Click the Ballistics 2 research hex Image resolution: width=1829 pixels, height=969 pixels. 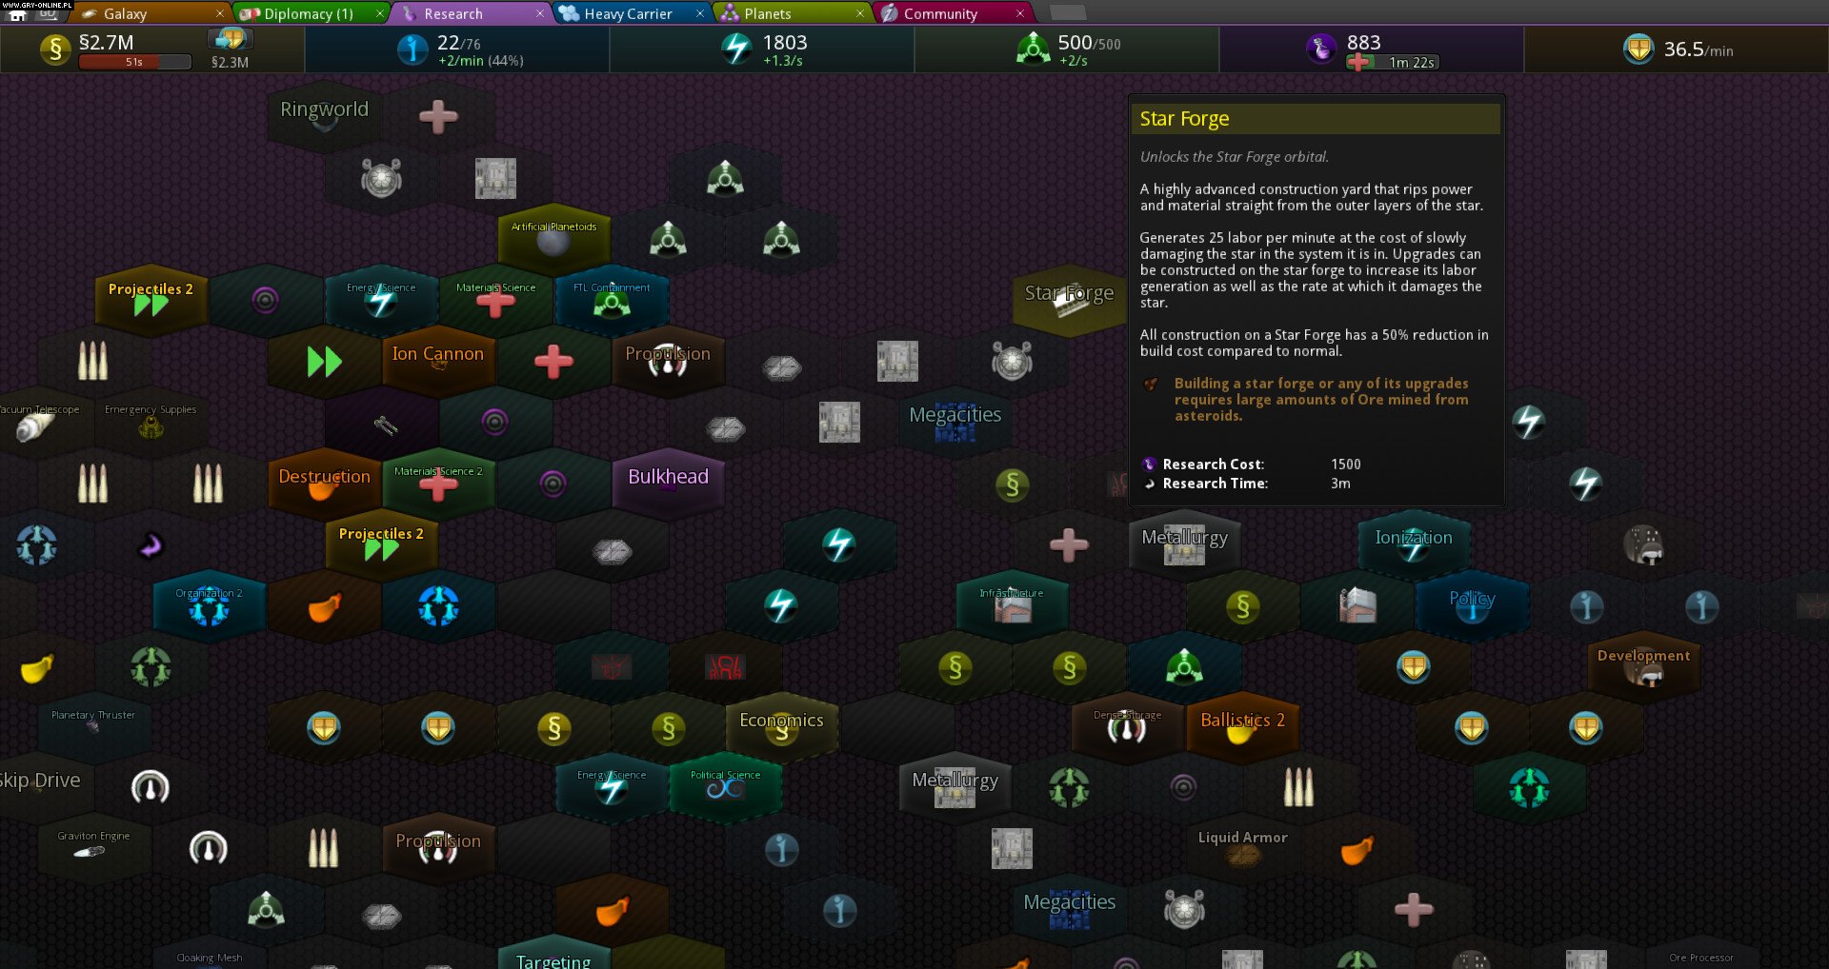[1242, 725]
